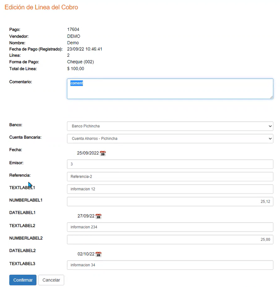
Task: Click the TEXTLABEL3 input field
Action: 170,265
